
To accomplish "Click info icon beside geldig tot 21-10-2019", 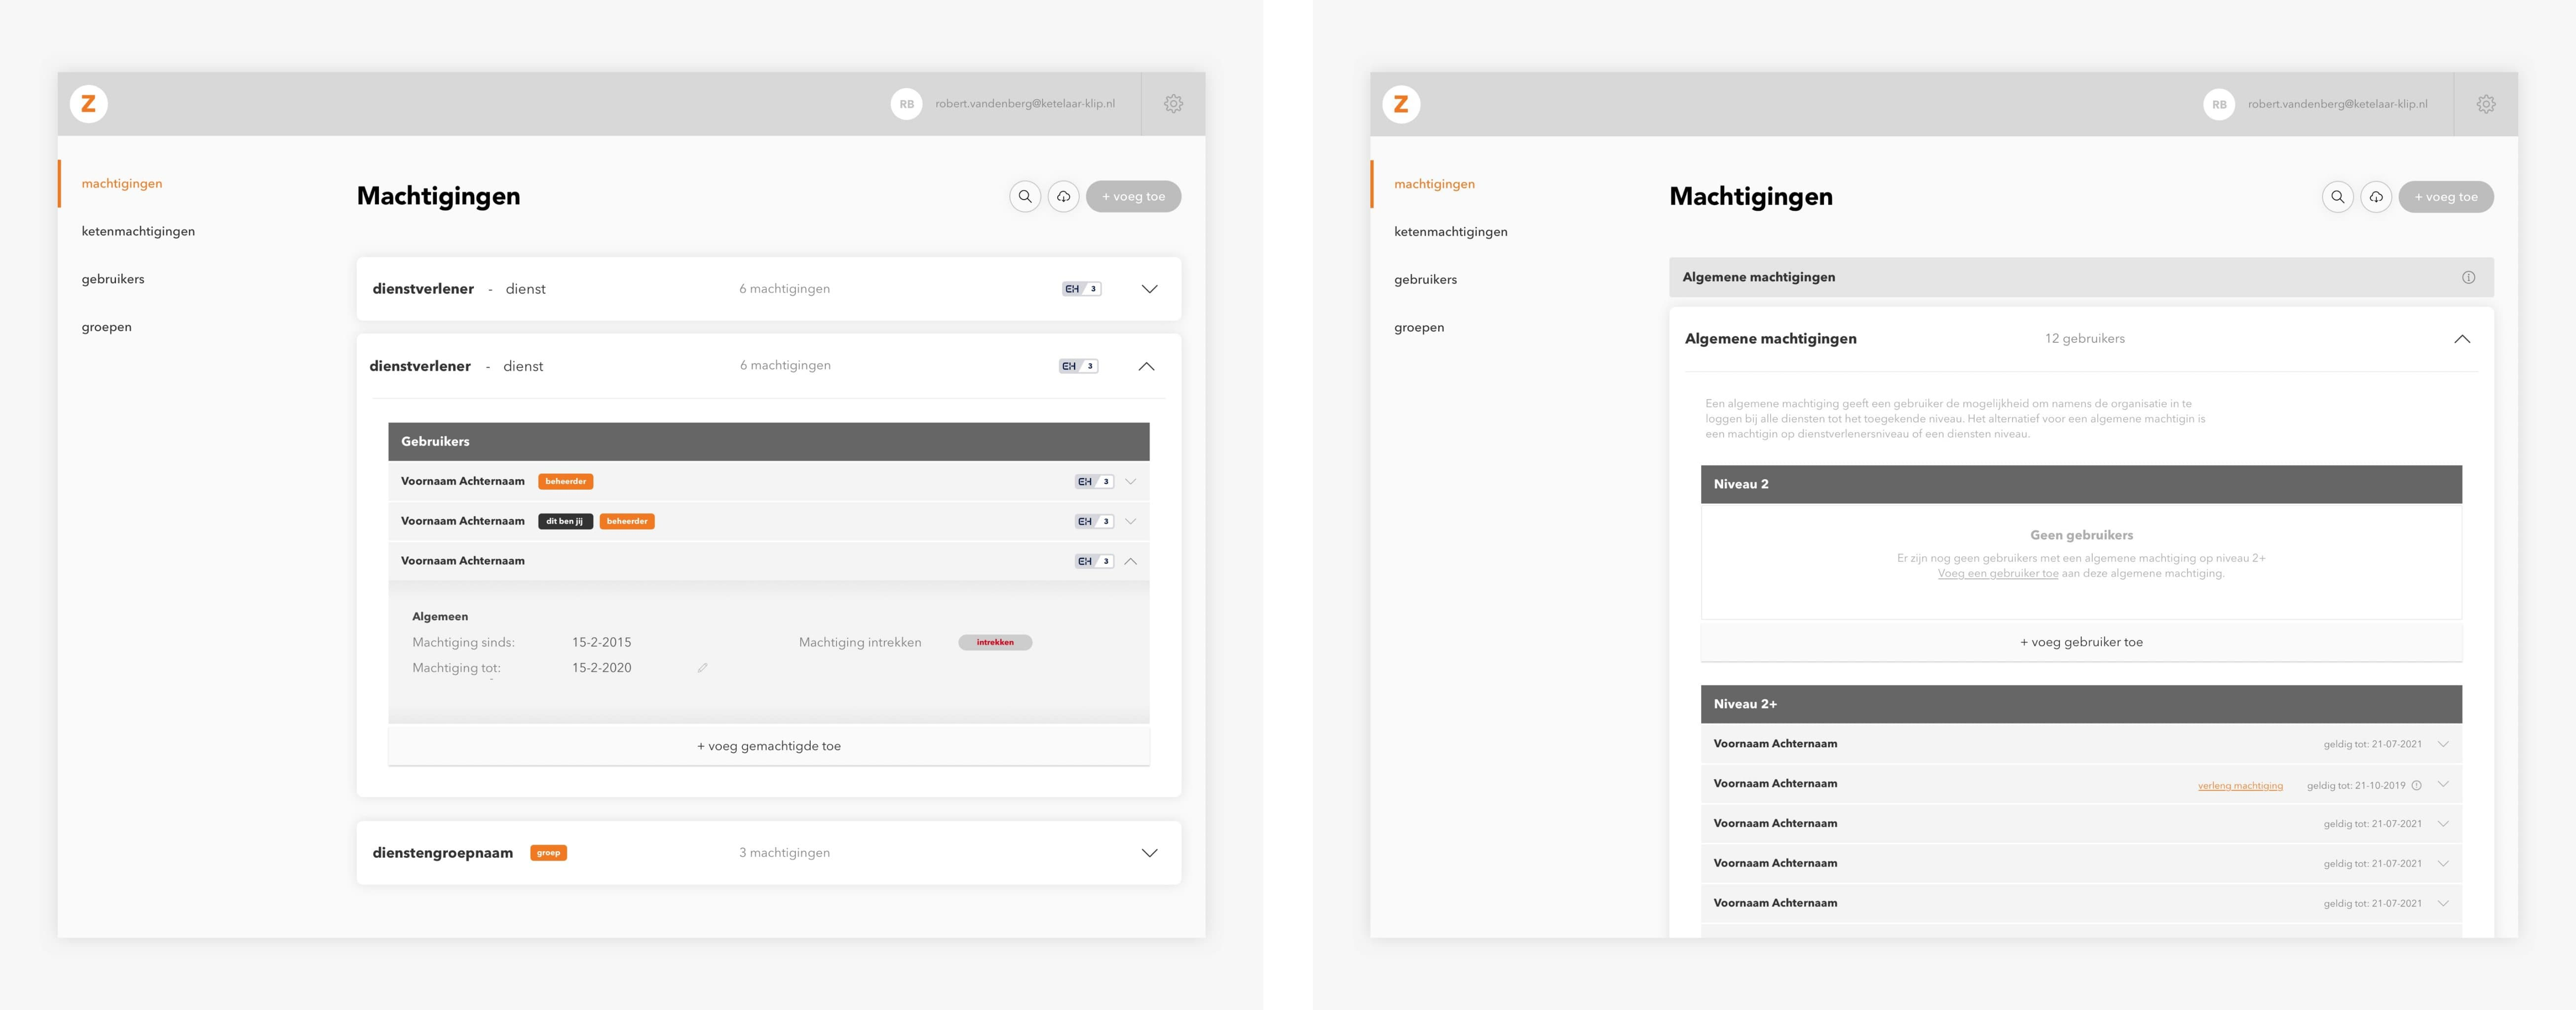I will pyautogui.click(x=2416, y=785).
